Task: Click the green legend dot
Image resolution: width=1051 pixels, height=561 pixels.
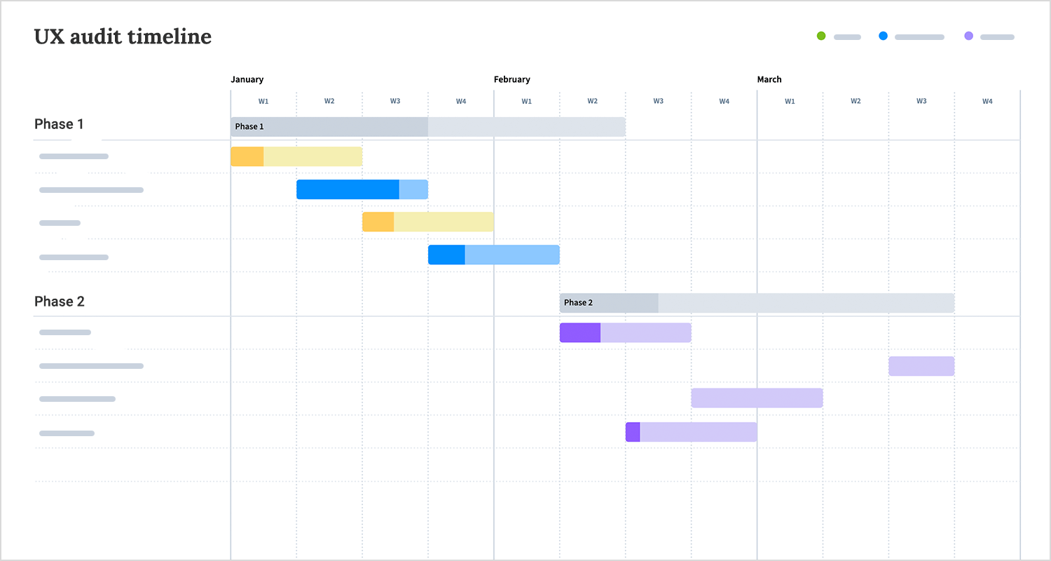Action: pyautogui.click(x=821, y=36)
